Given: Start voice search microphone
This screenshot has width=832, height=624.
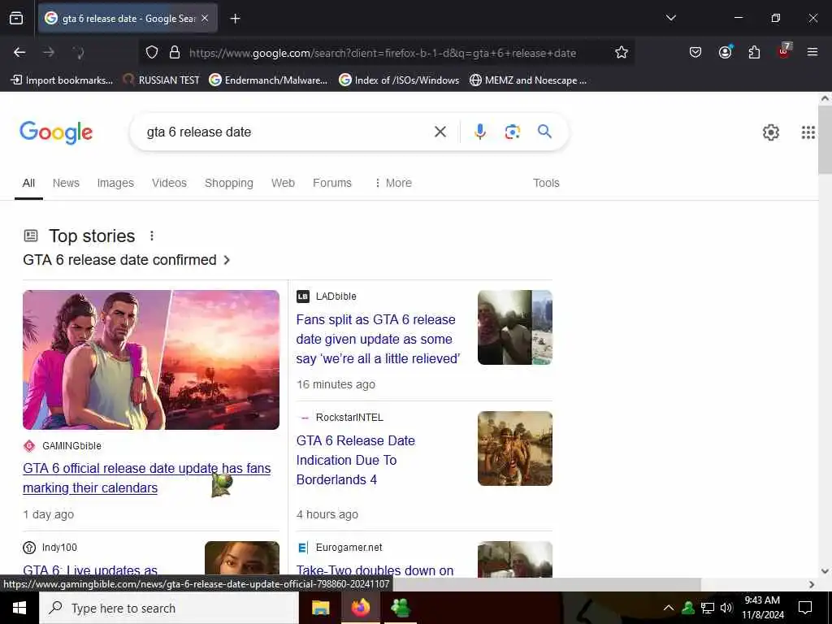Looking at the screenshot, I should click(x=479, y=132).
